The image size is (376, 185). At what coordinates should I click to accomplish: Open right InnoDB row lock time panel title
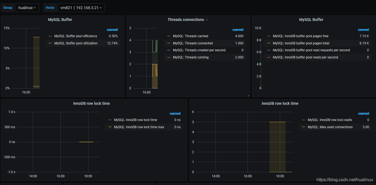280,103
